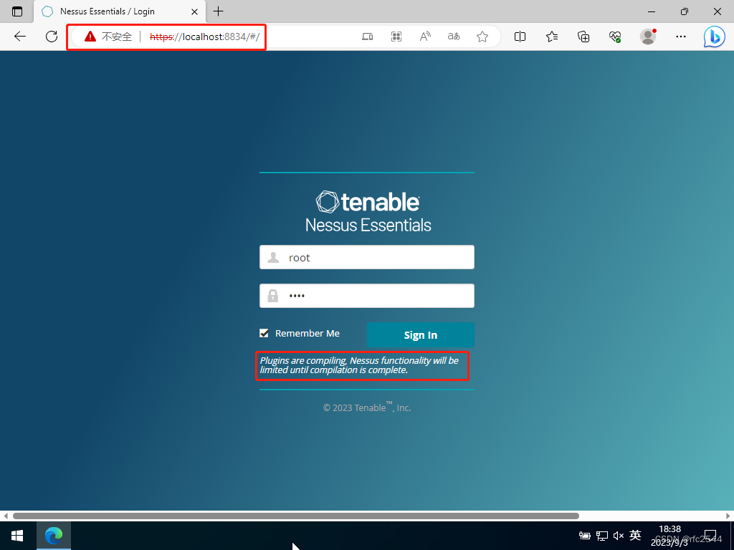Click the 'Plugins are compiling' notice text
The height and width of the screenshot is (550, 734).
pos(359,365)
